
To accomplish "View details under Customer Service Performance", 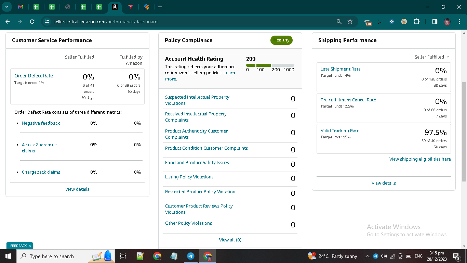I will [x=77, y=189].
